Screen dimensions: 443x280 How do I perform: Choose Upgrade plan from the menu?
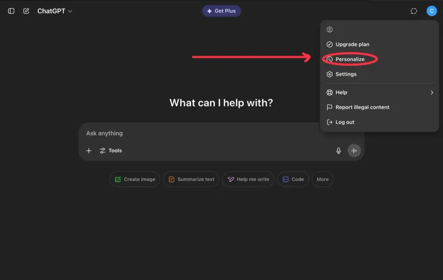[379, 45]
